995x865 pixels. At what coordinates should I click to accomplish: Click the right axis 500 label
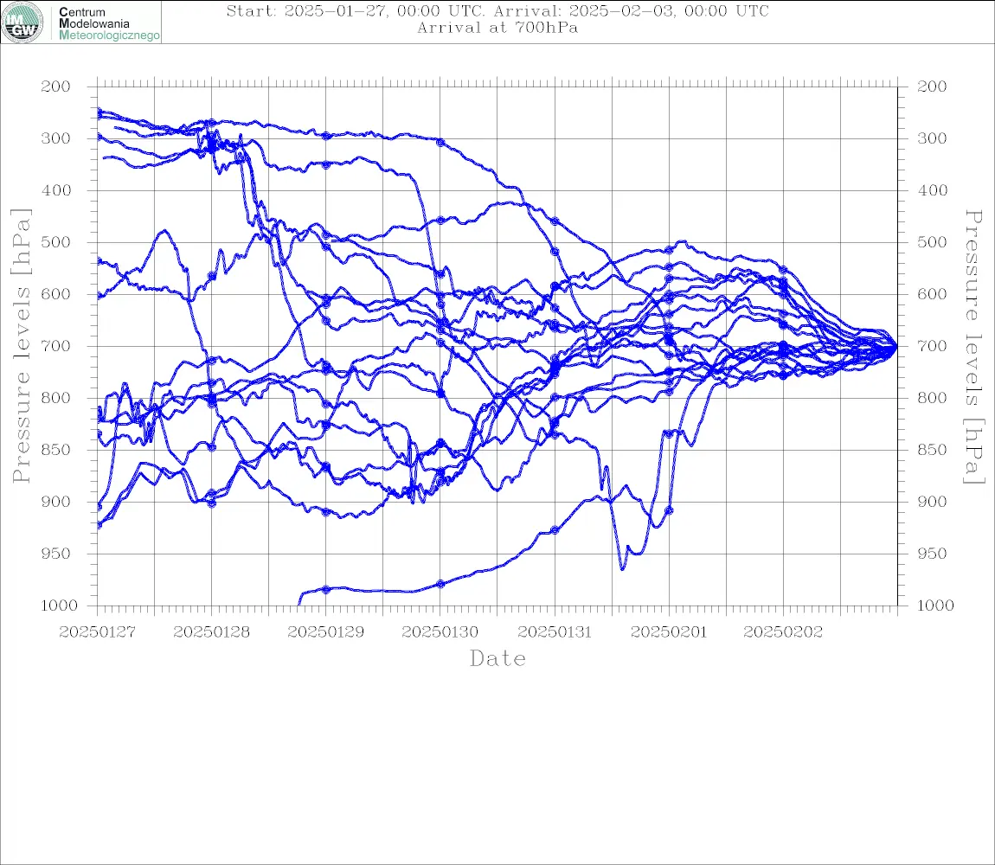point(932,242)
